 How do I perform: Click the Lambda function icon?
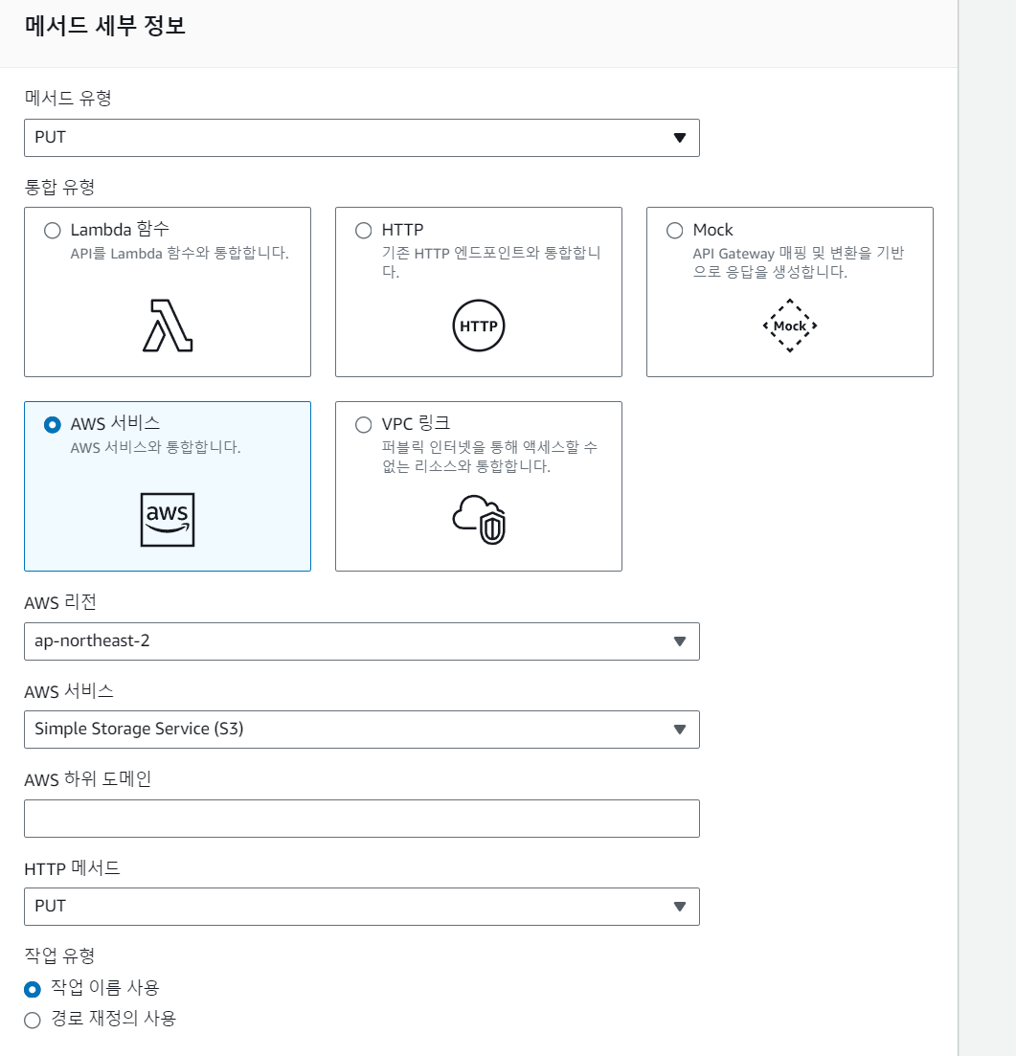(x=168, y=326)
